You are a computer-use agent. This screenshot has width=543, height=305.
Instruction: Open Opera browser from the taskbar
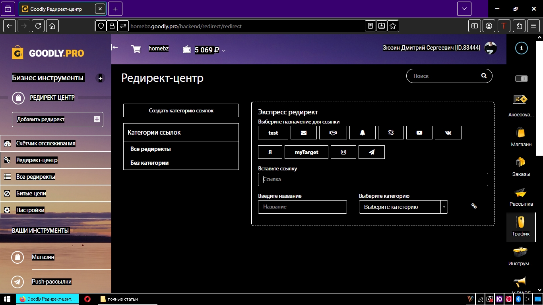(87, 299)
